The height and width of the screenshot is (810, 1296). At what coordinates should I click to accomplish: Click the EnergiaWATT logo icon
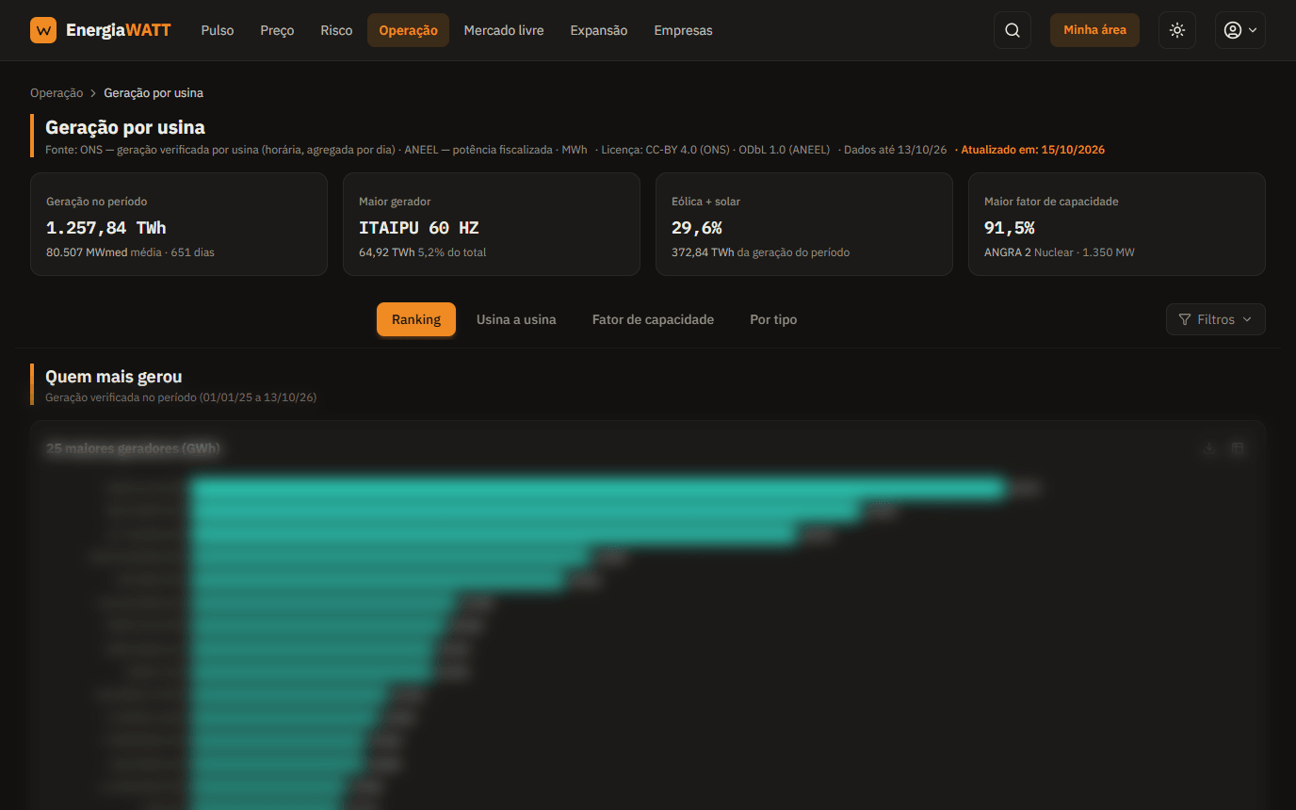coord(43,30)
